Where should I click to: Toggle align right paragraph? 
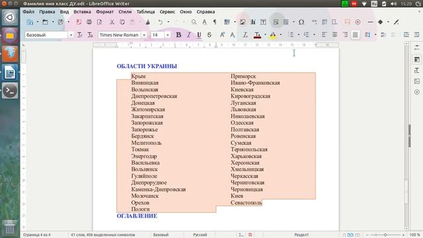point(345,35)
